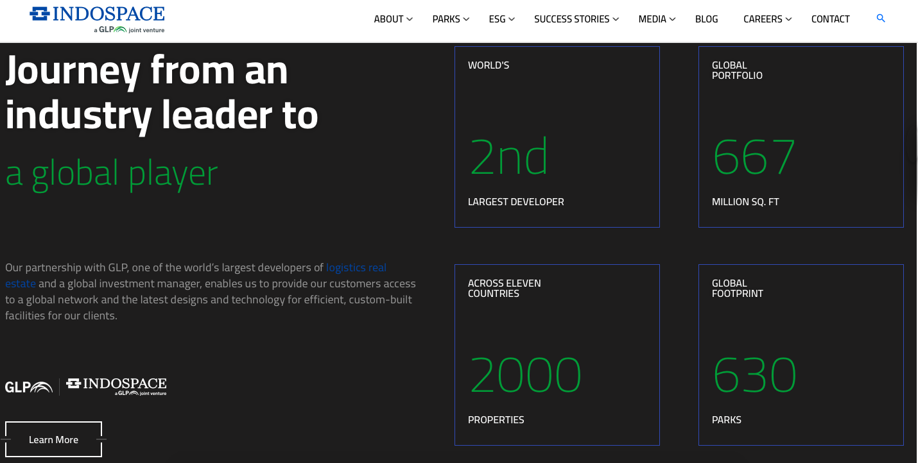
Task: Click the 'WORLD'S' card label
Action: [x=489, y=65]
